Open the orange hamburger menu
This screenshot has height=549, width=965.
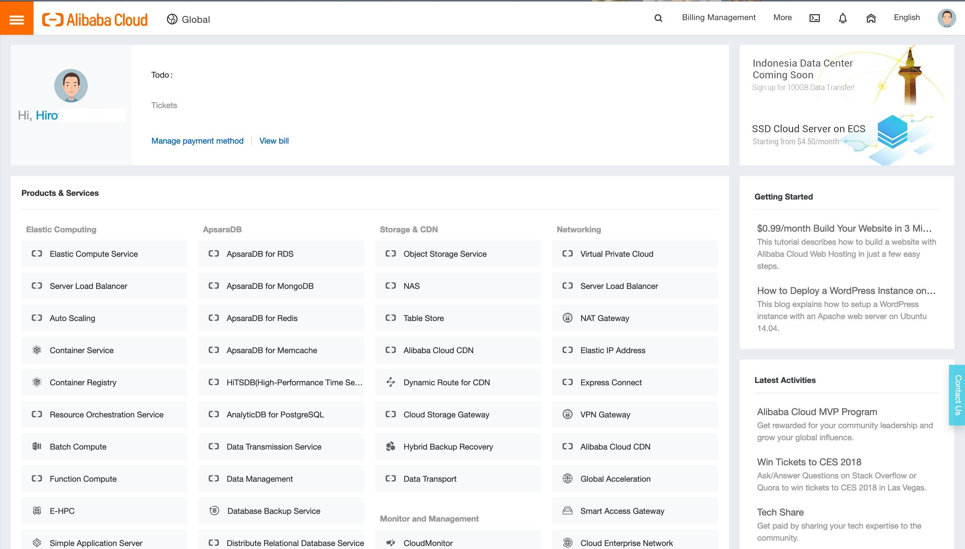[17, 18]
